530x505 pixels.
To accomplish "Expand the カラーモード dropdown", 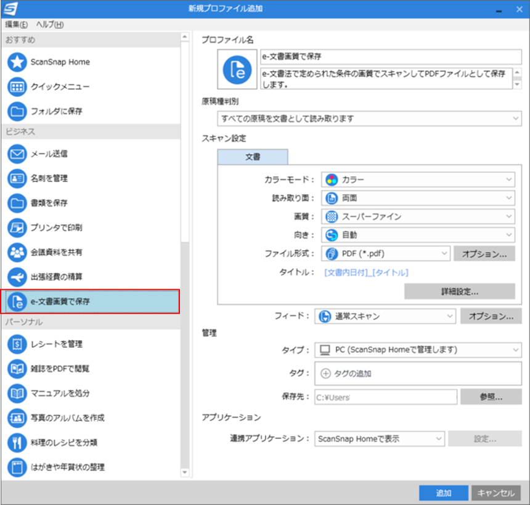I will (418, 180).
